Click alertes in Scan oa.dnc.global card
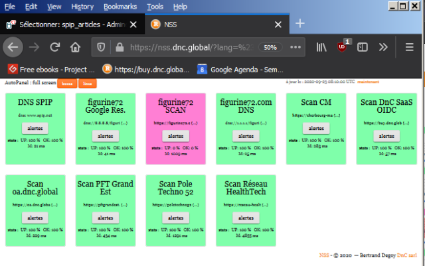This screenshot has width=425, height=266. 35,218
